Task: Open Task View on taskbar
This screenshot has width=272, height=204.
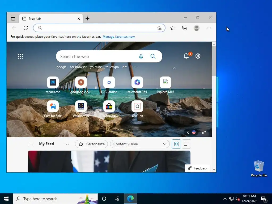Action: pos(117,199)
